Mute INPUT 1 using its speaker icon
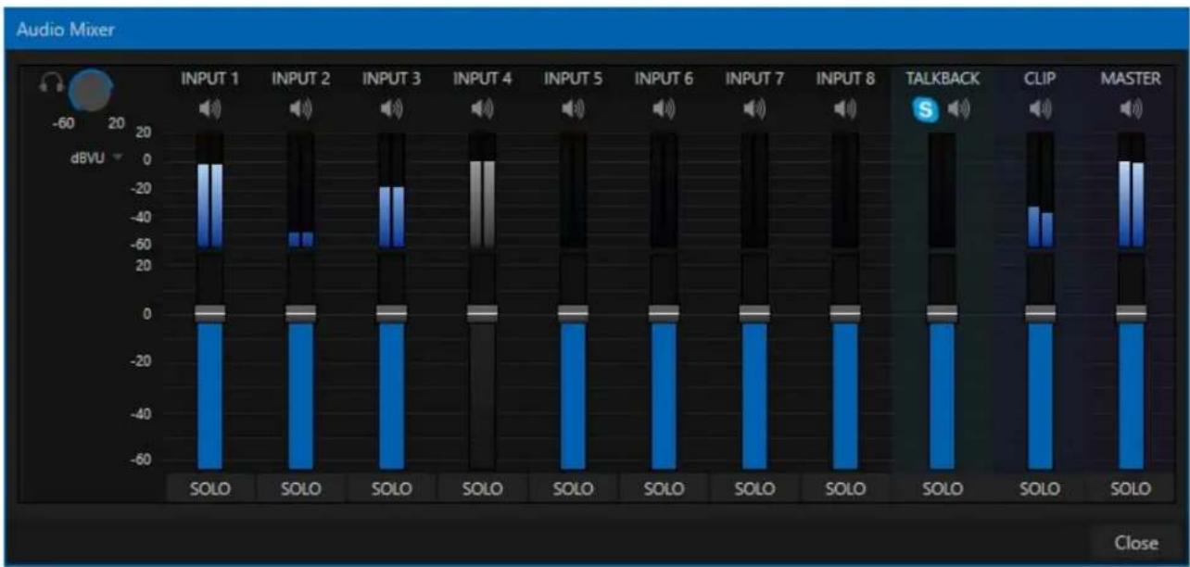Screen dimensions: 1190x567 pos(209,109)
